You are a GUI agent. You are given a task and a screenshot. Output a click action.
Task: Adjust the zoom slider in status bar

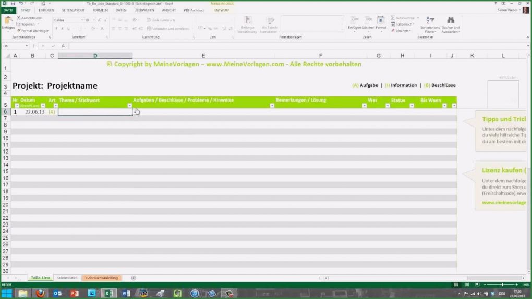click(x=502, y=285)
